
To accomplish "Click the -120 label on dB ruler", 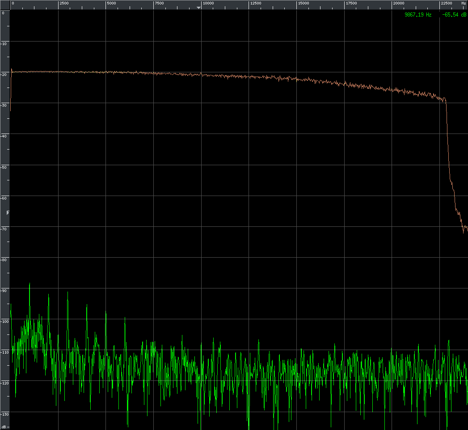I will tap(5, 383).
